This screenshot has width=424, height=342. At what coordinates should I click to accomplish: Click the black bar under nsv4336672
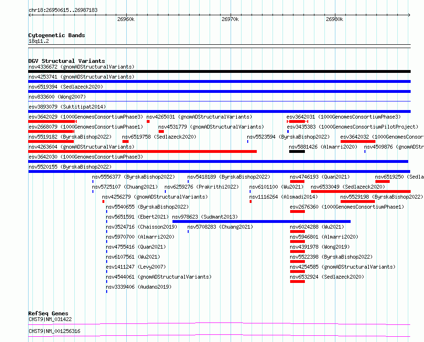219,71
